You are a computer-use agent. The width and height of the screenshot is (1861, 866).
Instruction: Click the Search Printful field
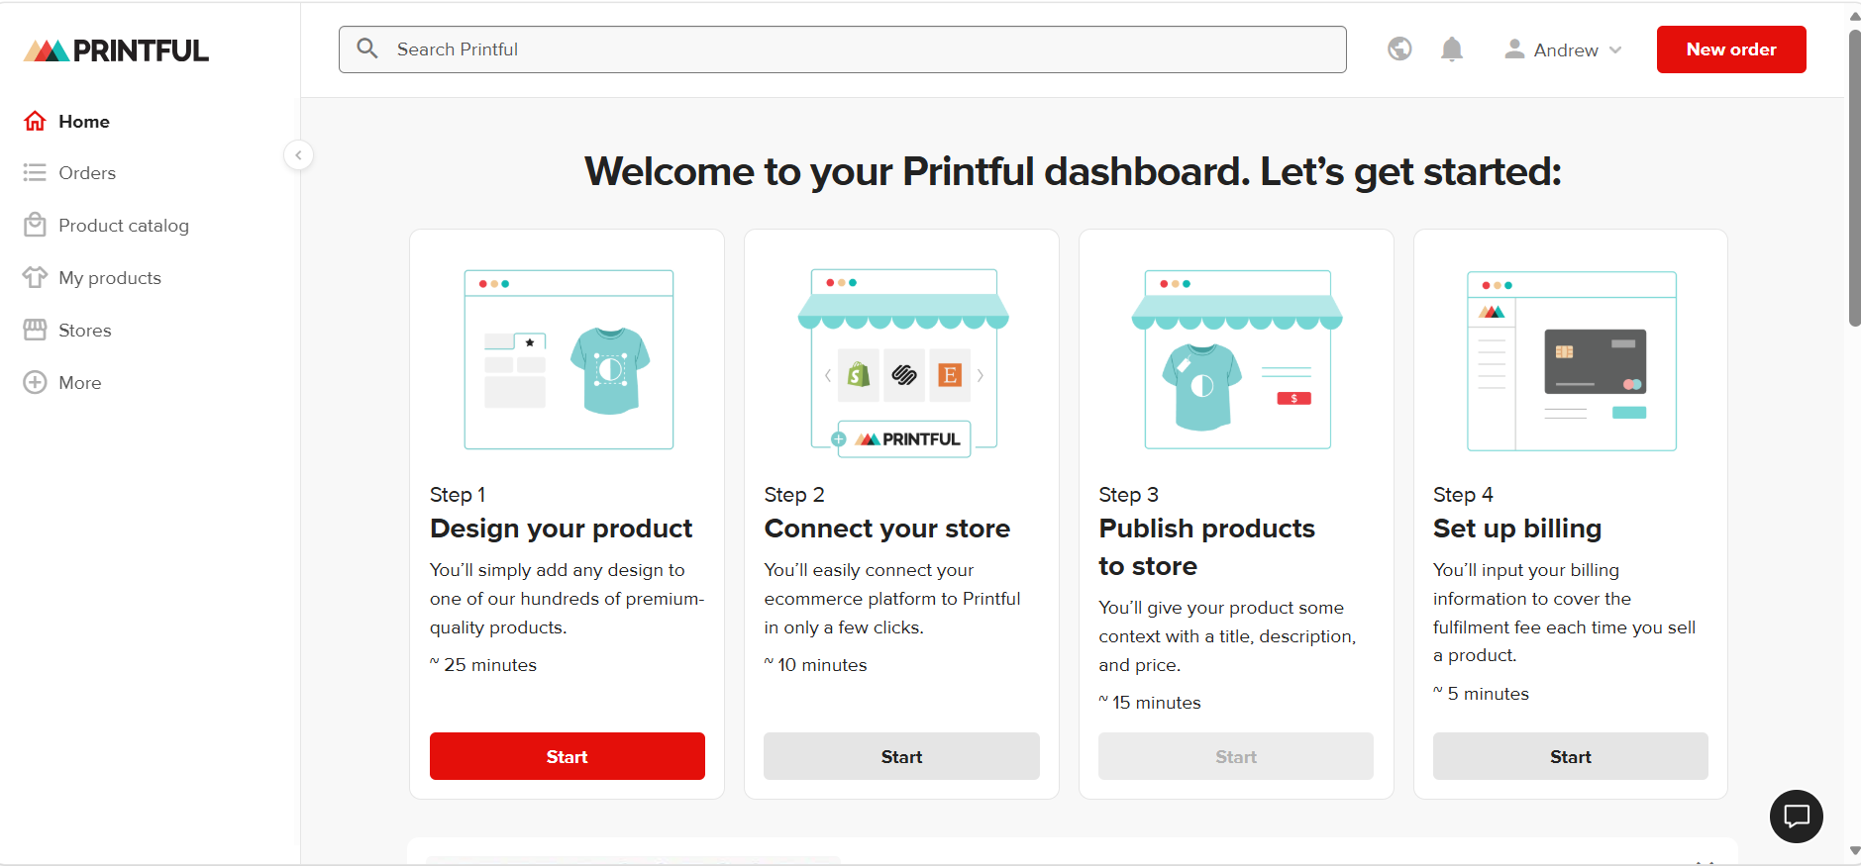click(843, 49)
